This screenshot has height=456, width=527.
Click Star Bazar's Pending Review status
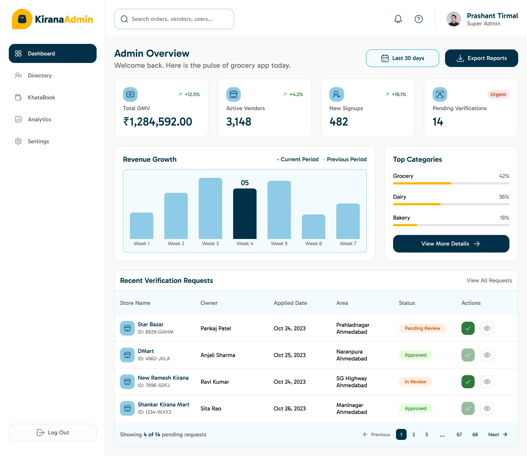(x=422, y=328)
